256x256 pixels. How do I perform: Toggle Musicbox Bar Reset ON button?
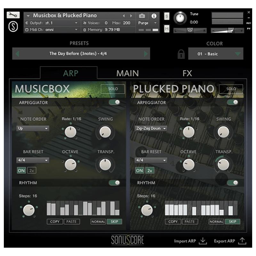pyautogui.click(x=21, y=171)
